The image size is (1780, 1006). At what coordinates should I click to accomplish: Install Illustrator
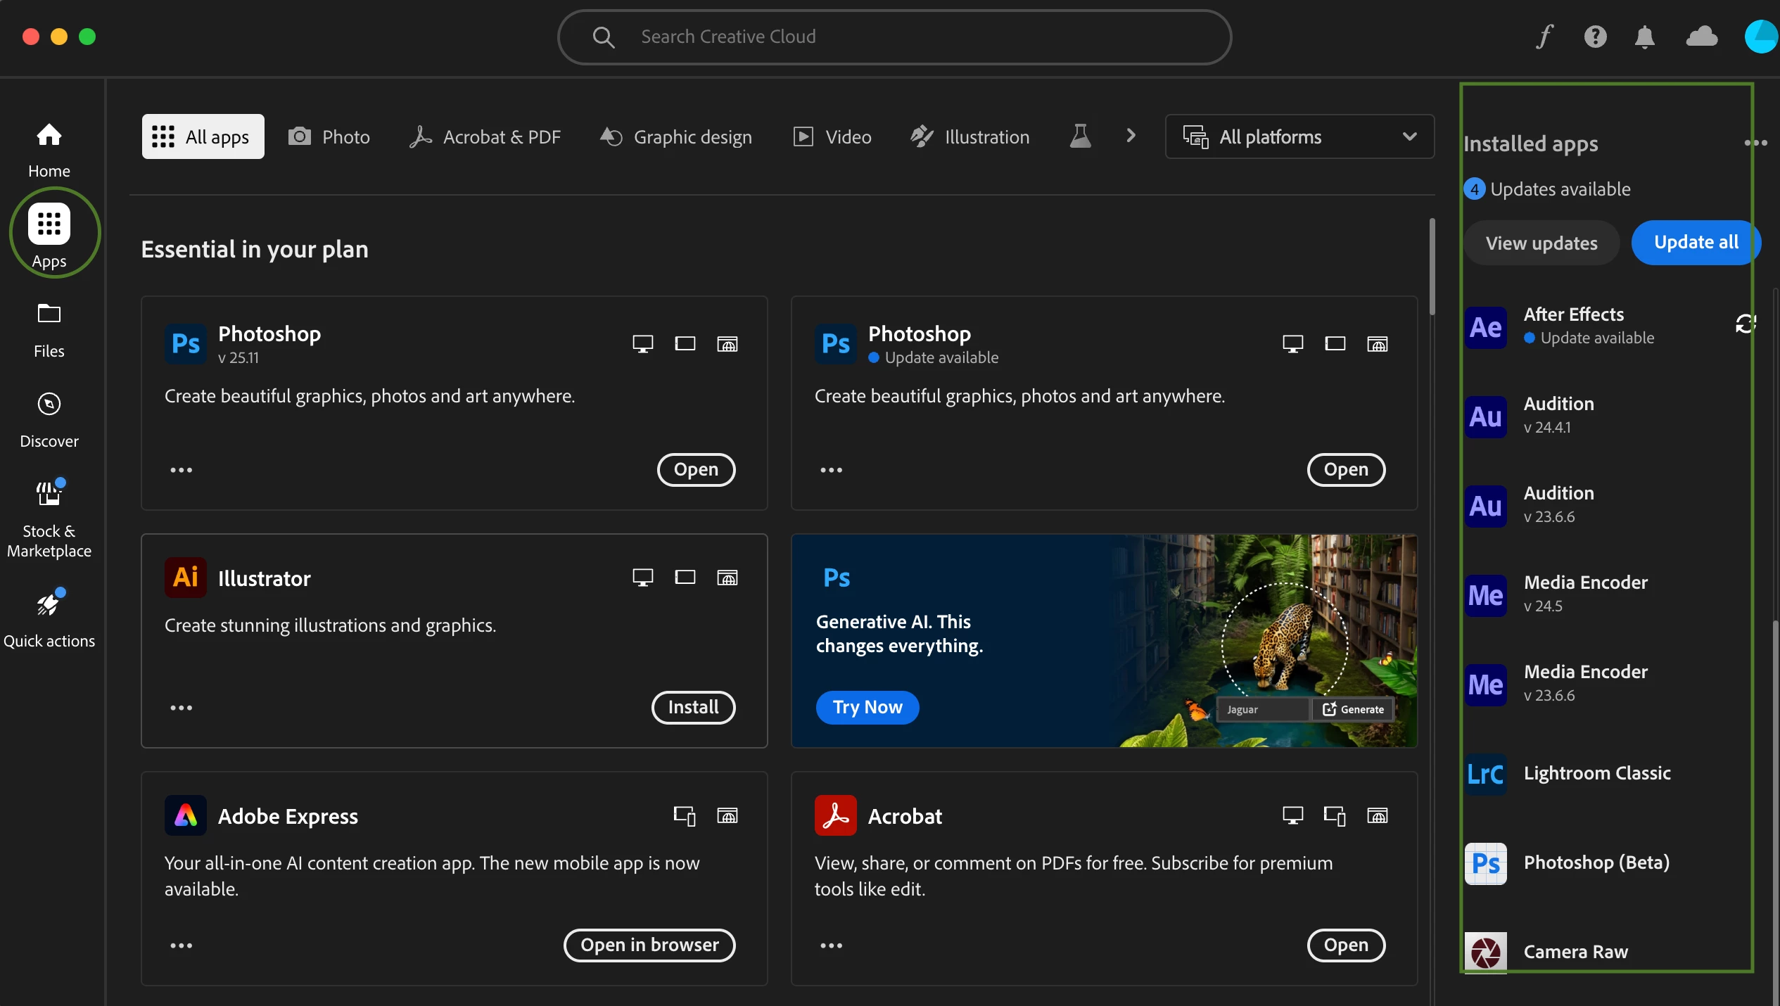(x=693, y=707)
